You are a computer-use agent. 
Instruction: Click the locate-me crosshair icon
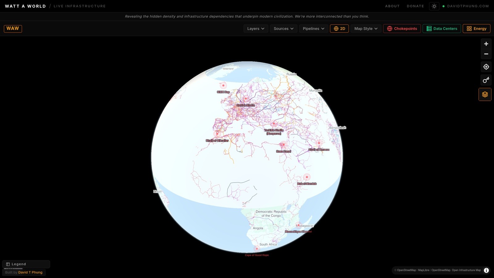tap(486, 67)
